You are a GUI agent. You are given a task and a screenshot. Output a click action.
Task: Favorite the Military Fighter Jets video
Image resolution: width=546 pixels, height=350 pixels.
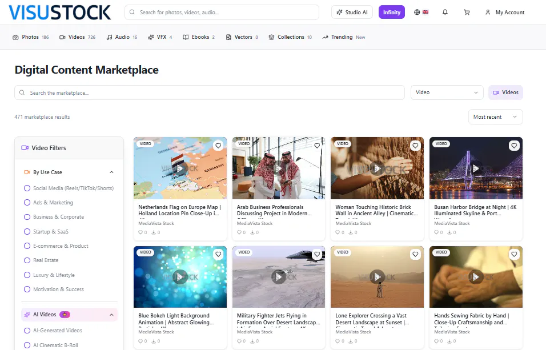coord(317,254)
